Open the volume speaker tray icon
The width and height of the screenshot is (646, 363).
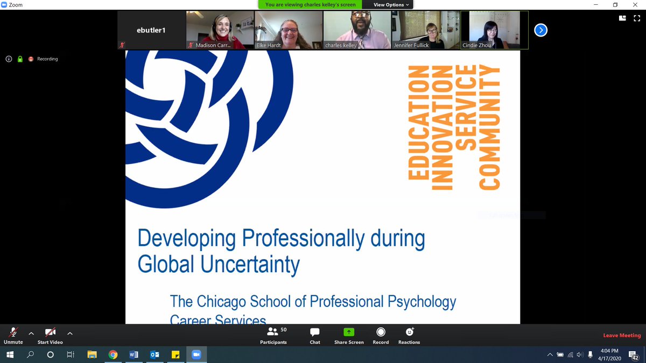coord(580,355)
